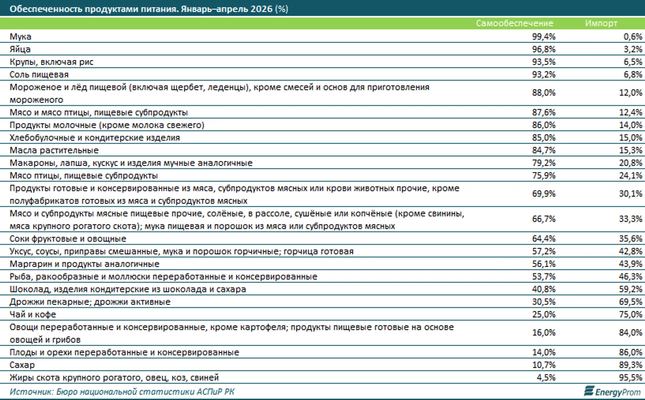
Task: Select the 10,7% self-sufficiency value for sugar
Action: (543, 365)
